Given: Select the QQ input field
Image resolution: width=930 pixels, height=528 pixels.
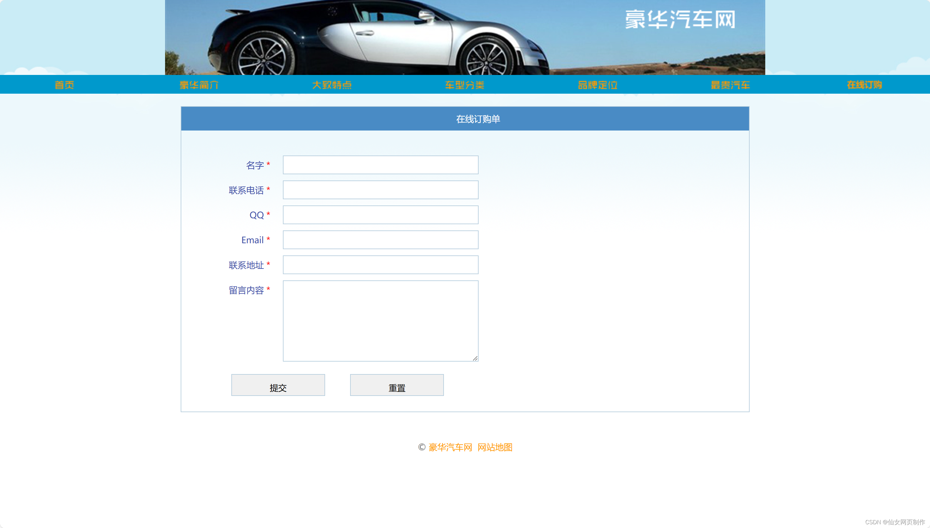Looking at the screenshot, I should tap(380, 215).
